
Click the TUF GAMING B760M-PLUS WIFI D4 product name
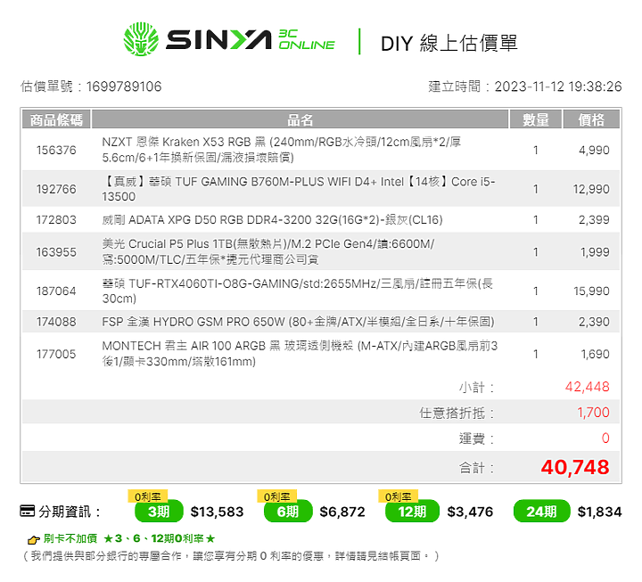[299, 189]
